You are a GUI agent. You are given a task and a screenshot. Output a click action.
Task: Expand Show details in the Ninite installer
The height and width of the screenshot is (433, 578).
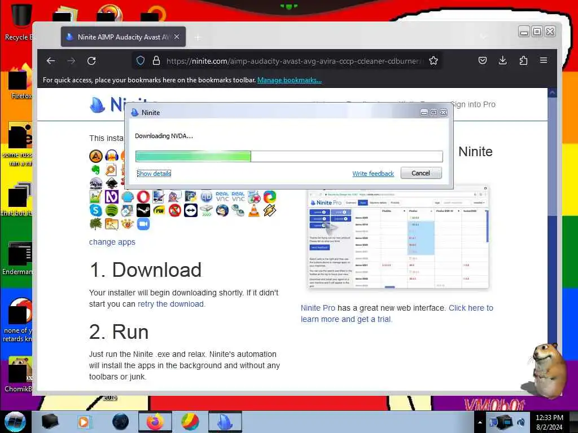[x=154, y=174]
